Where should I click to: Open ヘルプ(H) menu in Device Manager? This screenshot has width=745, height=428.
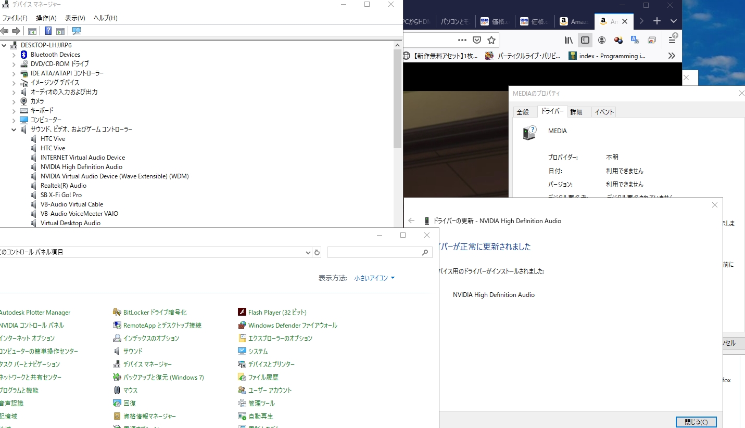[x=106, y=18]
